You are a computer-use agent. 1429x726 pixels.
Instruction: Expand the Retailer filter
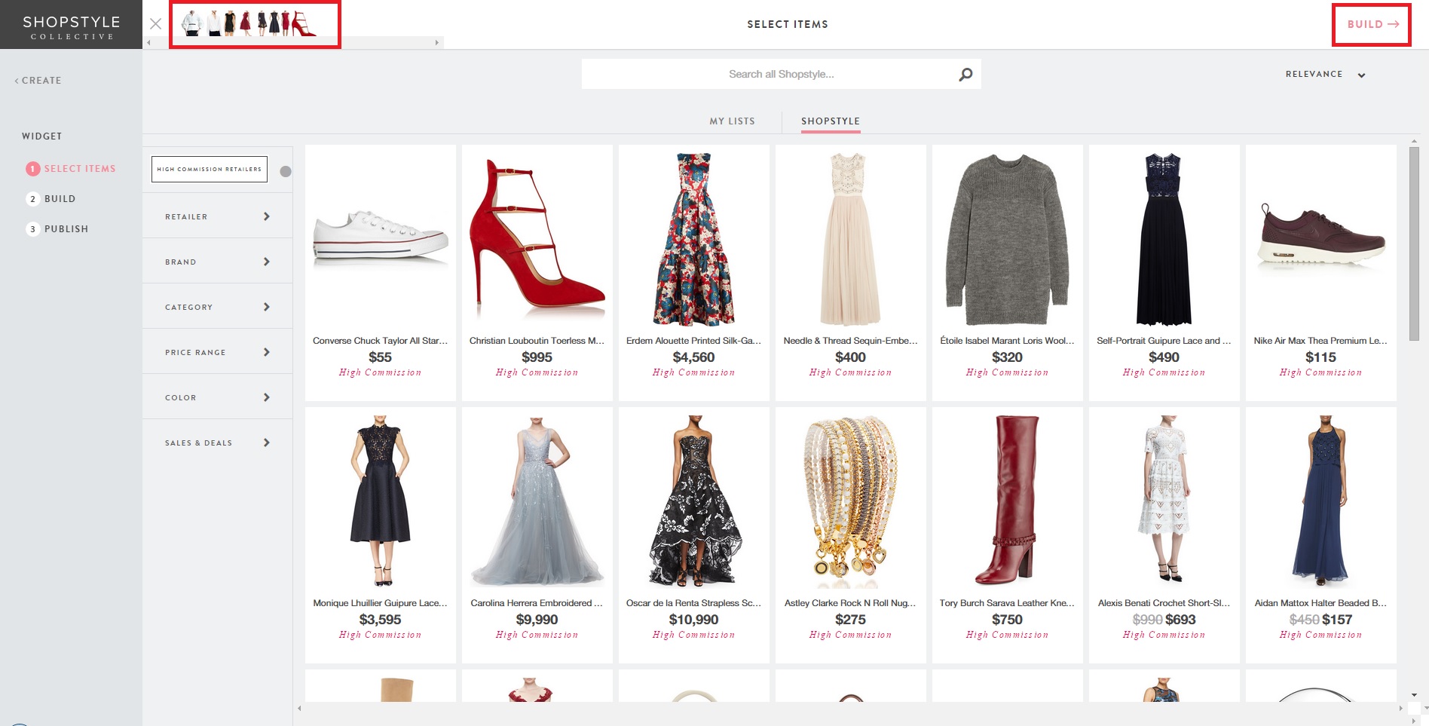click(218, 216)
